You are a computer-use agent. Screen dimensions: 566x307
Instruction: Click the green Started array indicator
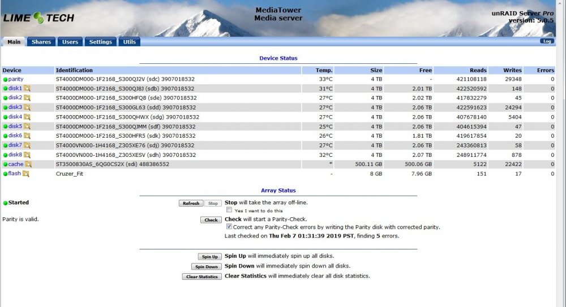point(6,203)
